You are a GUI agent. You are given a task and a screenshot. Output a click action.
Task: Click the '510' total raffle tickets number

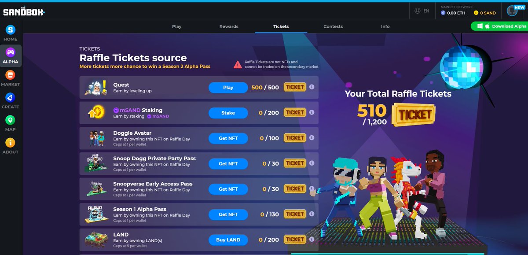pyautogui.click(x=372, y=110)
